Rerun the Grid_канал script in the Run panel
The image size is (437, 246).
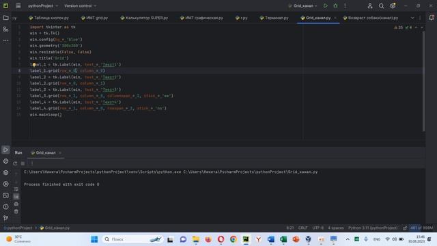click(15, 163)
